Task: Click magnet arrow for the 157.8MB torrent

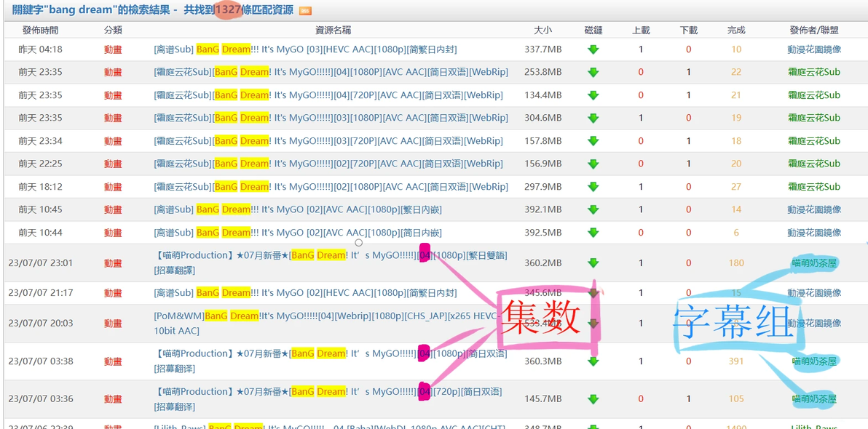Action: 593,141
